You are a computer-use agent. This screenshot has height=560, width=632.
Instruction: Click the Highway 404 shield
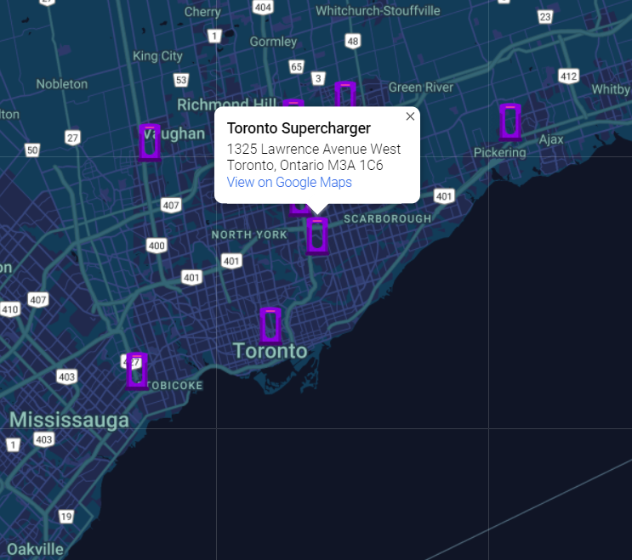263,8
